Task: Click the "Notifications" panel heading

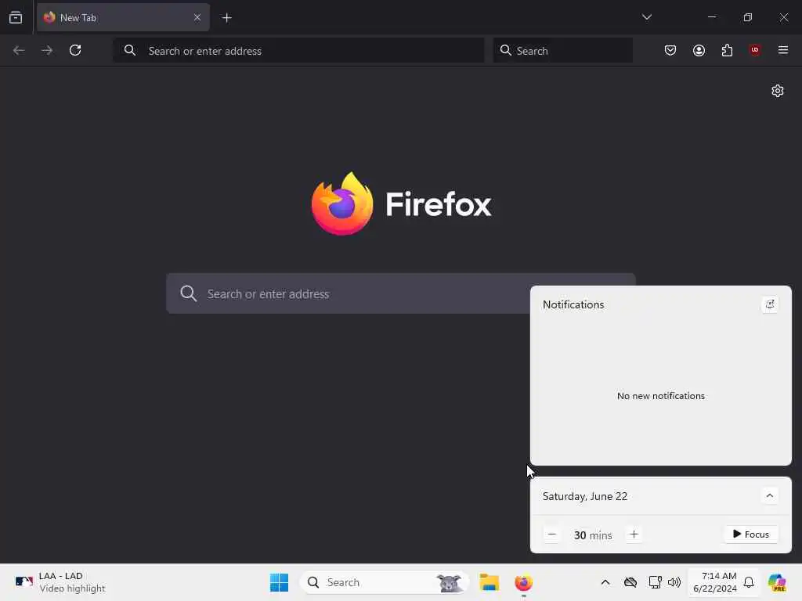Action: click(x=573, y=304)
